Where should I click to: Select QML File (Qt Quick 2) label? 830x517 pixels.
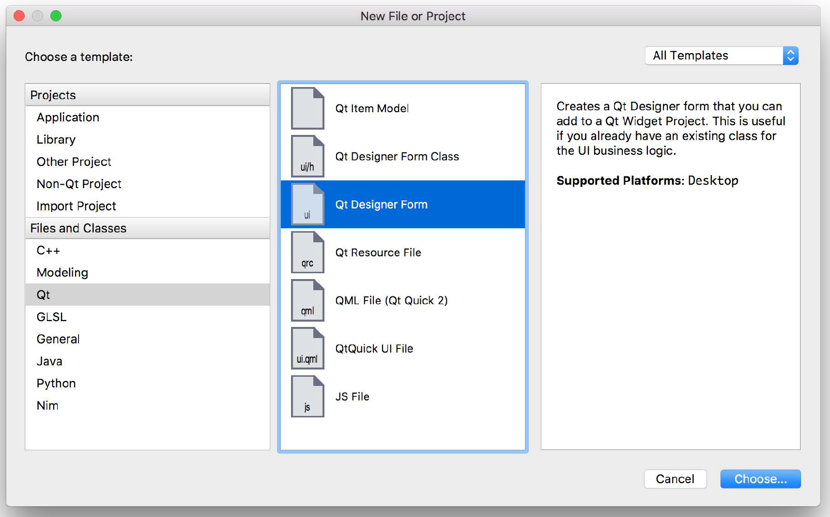point(391,300)
